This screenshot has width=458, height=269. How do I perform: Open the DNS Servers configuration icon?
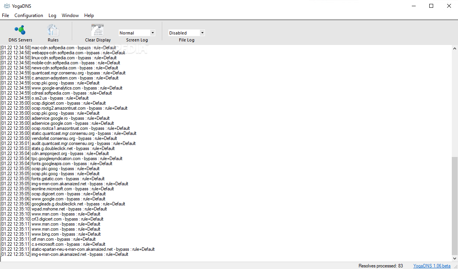[x=20, y=30]
